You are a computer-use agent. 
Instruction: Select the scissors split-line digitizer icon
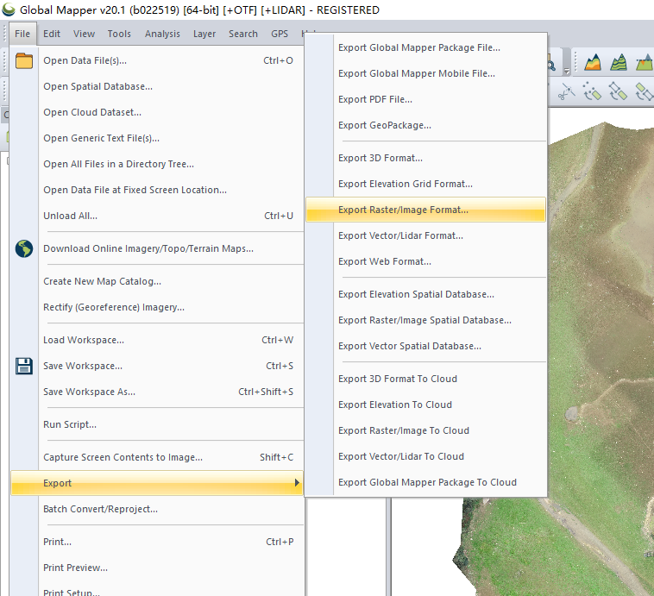pos(566,91)
